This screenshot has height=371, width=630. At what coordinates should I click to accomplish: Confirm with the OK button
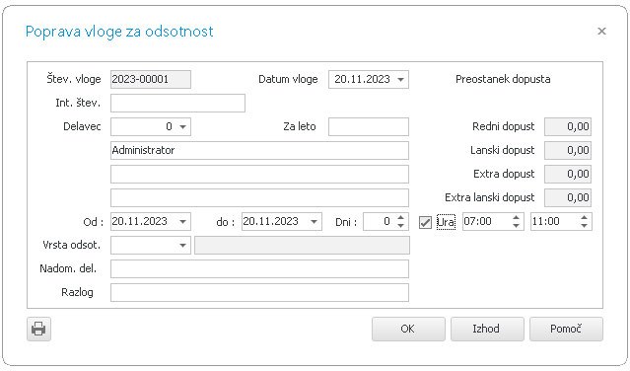pyautogui.click(x=408, y=329)
